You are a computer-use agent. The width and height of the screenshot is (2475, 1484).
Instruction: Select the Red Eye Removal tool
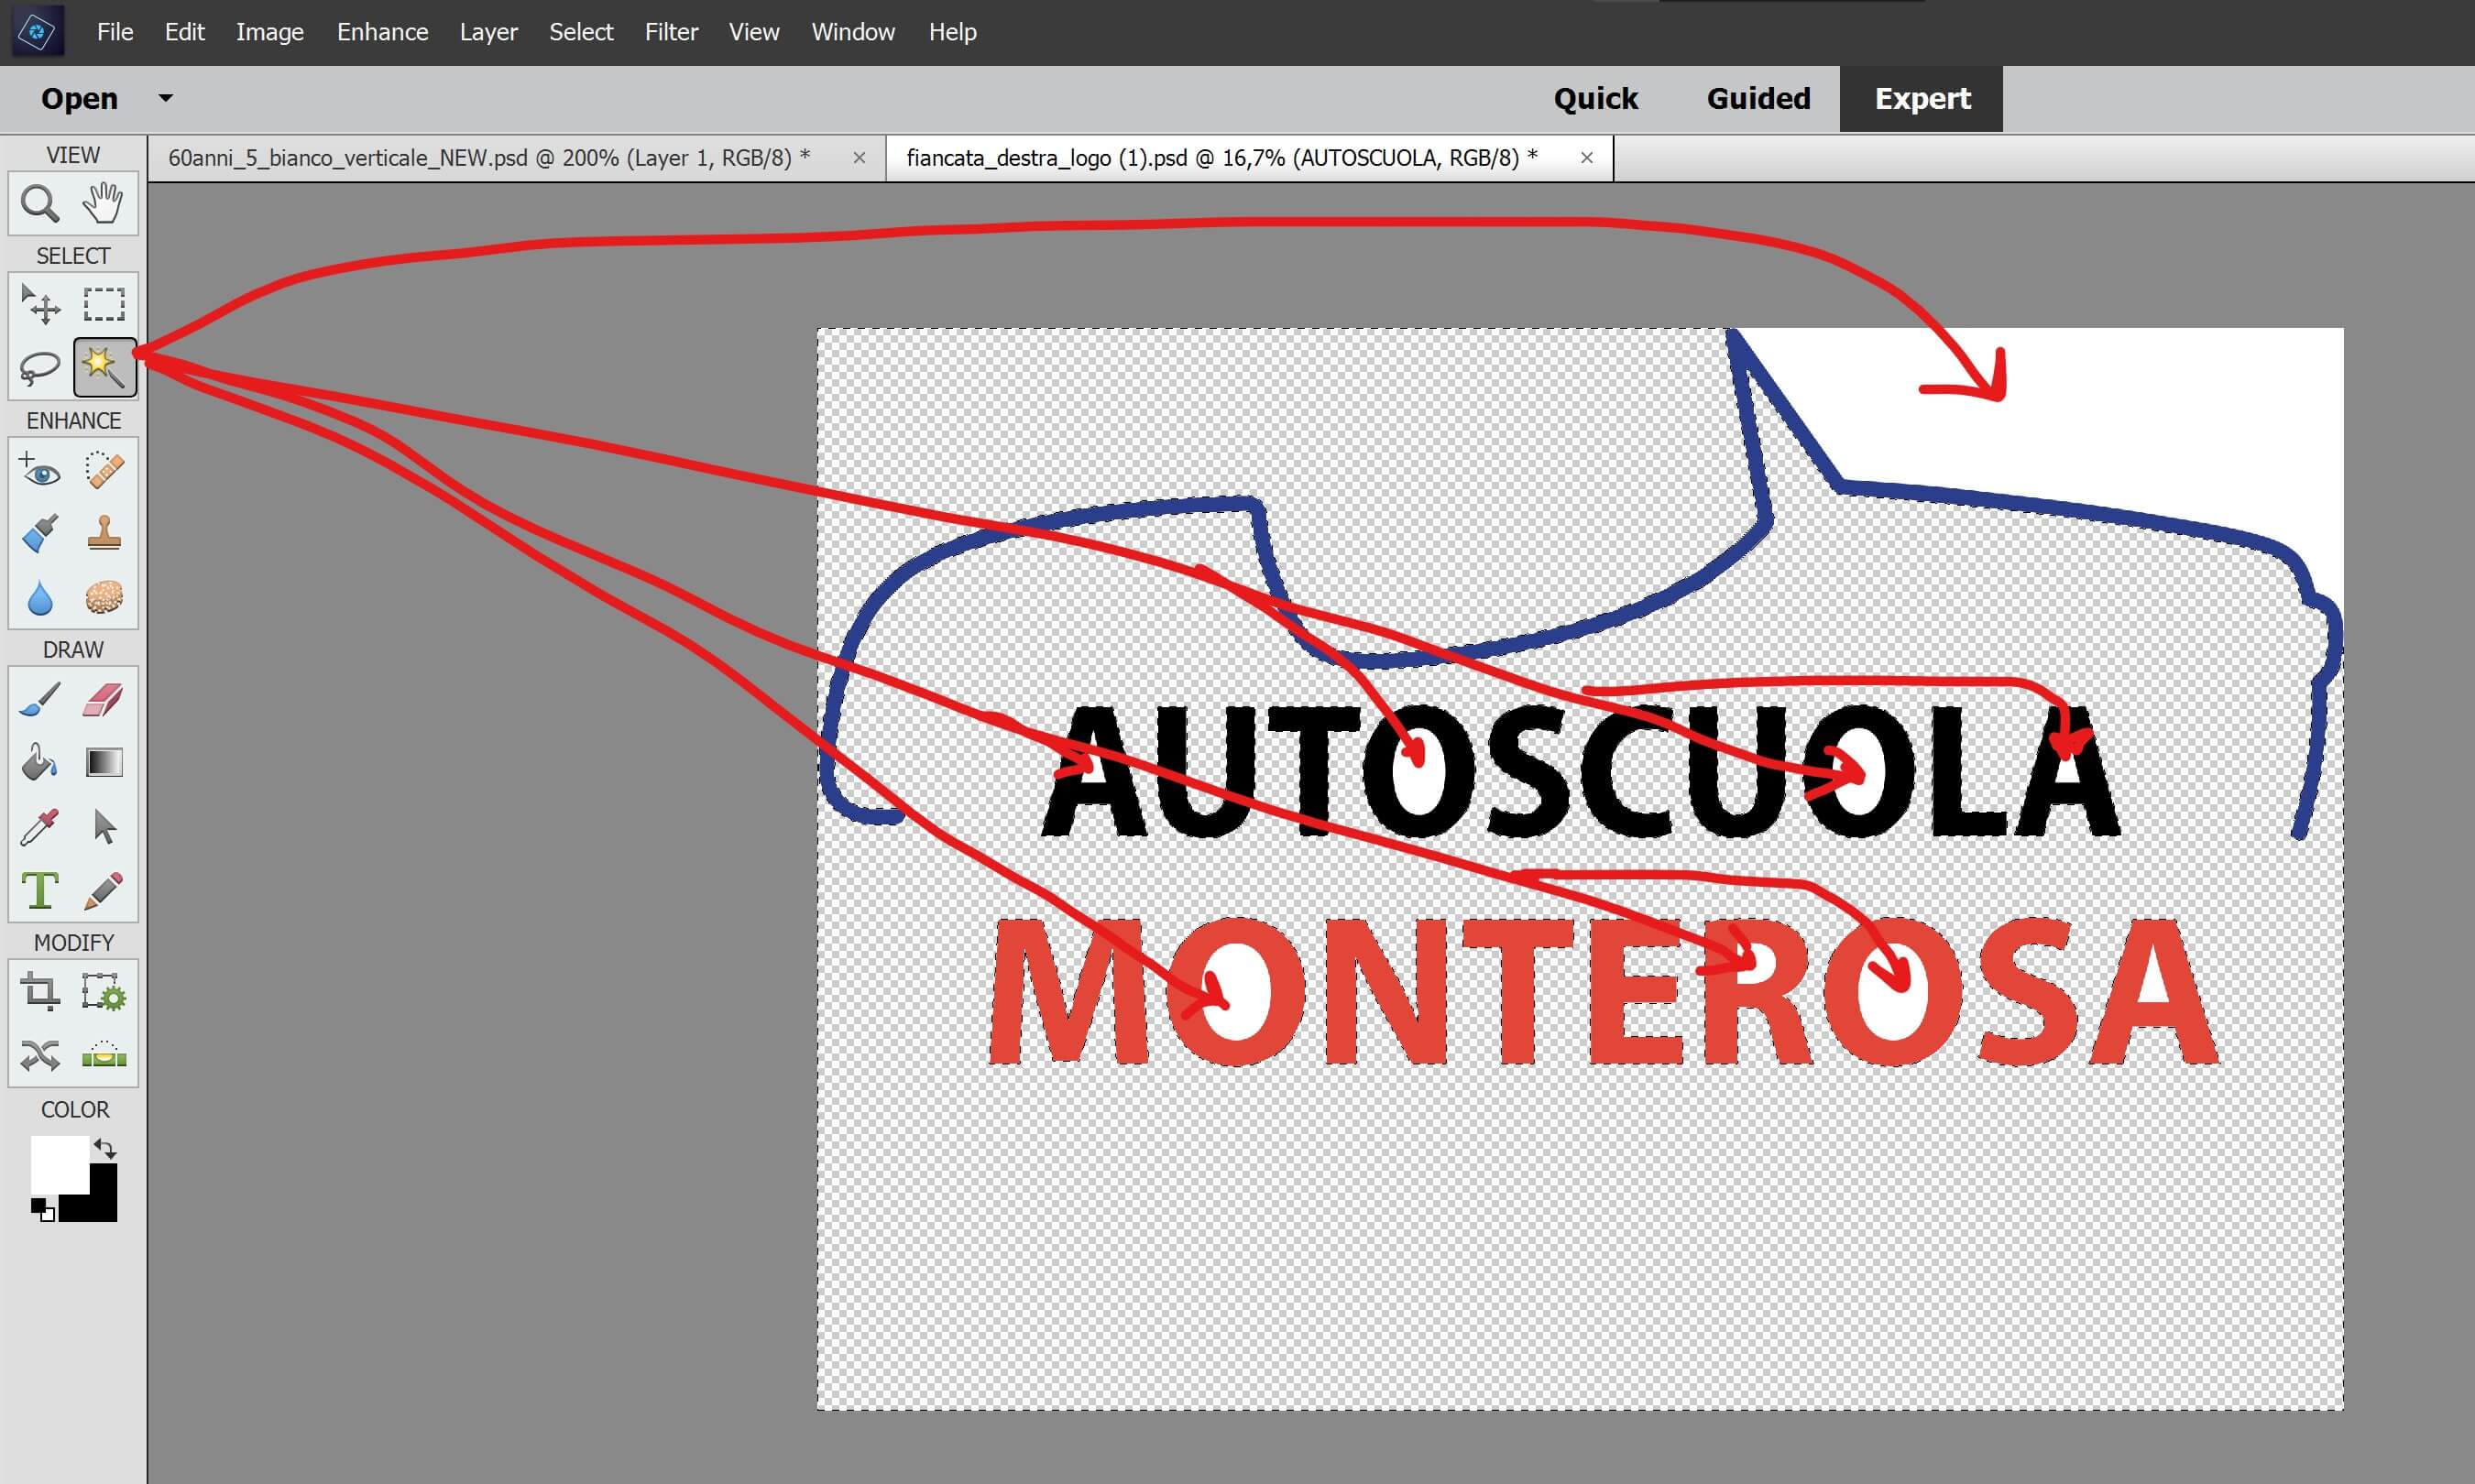40,470
